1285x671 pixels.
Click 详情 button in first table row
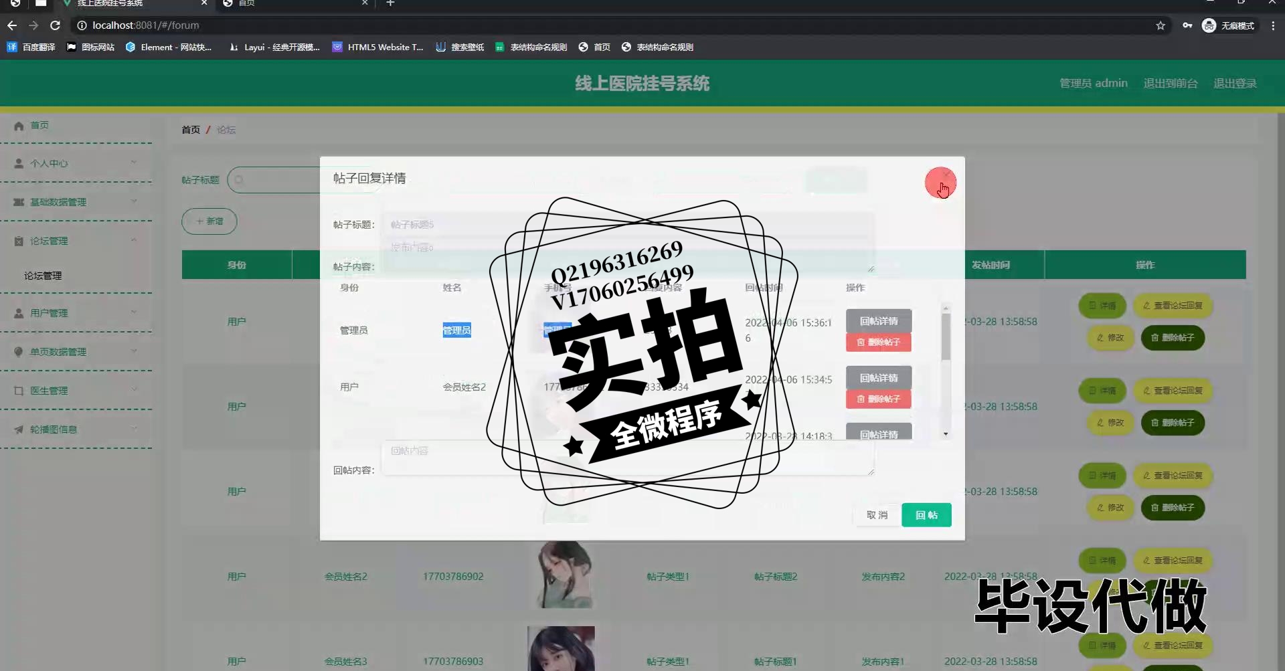1102,306
